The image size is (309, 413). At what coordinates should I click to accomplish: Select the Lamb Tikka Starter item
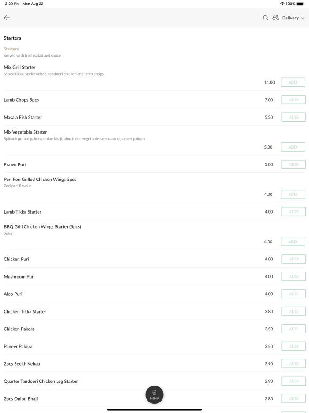[23, 212]
